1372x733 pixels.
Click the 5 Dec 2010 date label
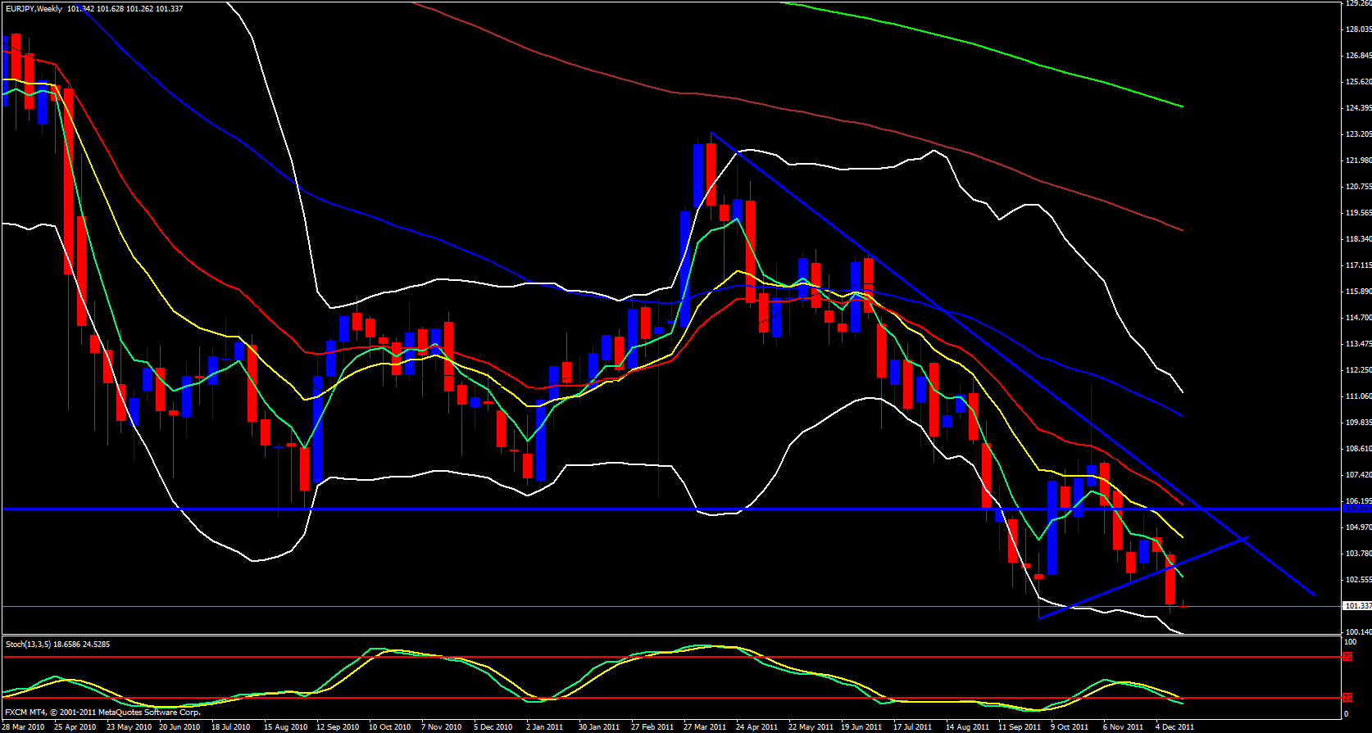point(493,727)
